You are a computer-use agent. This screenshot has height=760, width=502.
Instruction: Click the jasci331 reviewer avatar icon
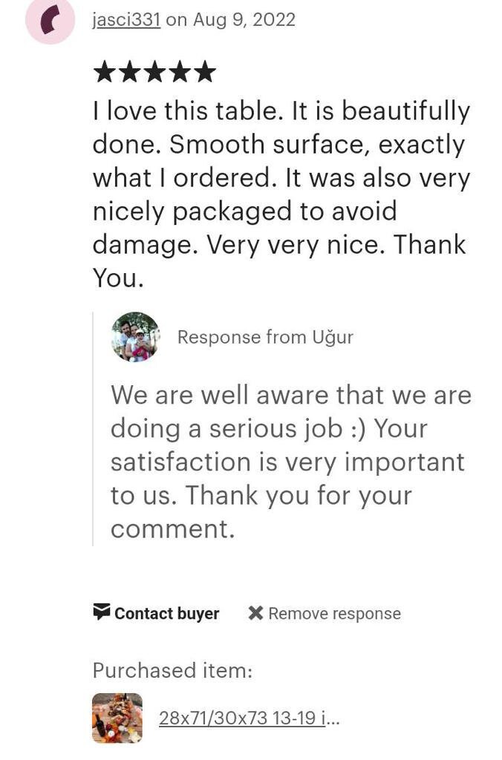tap(50, 20)
